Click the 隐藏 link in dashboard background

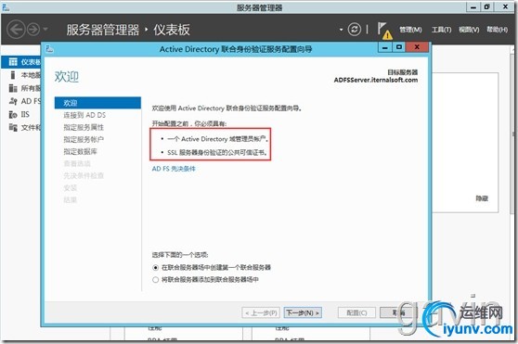click(482, 198)
